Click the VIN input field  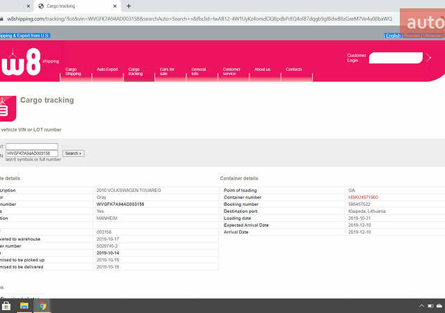coord(32,153)
